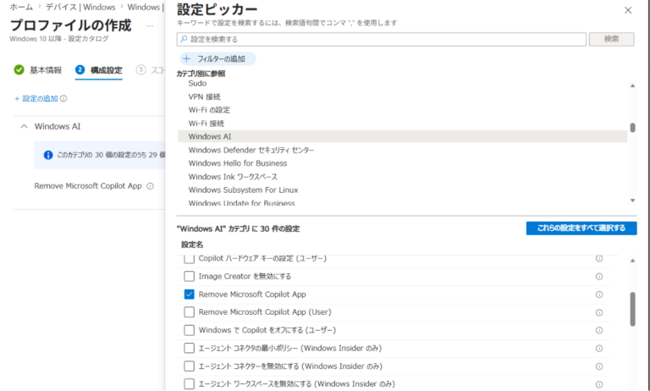Image resolution: width=650 pixels, height=391 pixels.
Task: Check Image Creator を無効にする checkbox
Action: 190,277
